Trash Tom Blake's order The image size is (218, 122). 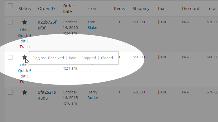[25, 47]
